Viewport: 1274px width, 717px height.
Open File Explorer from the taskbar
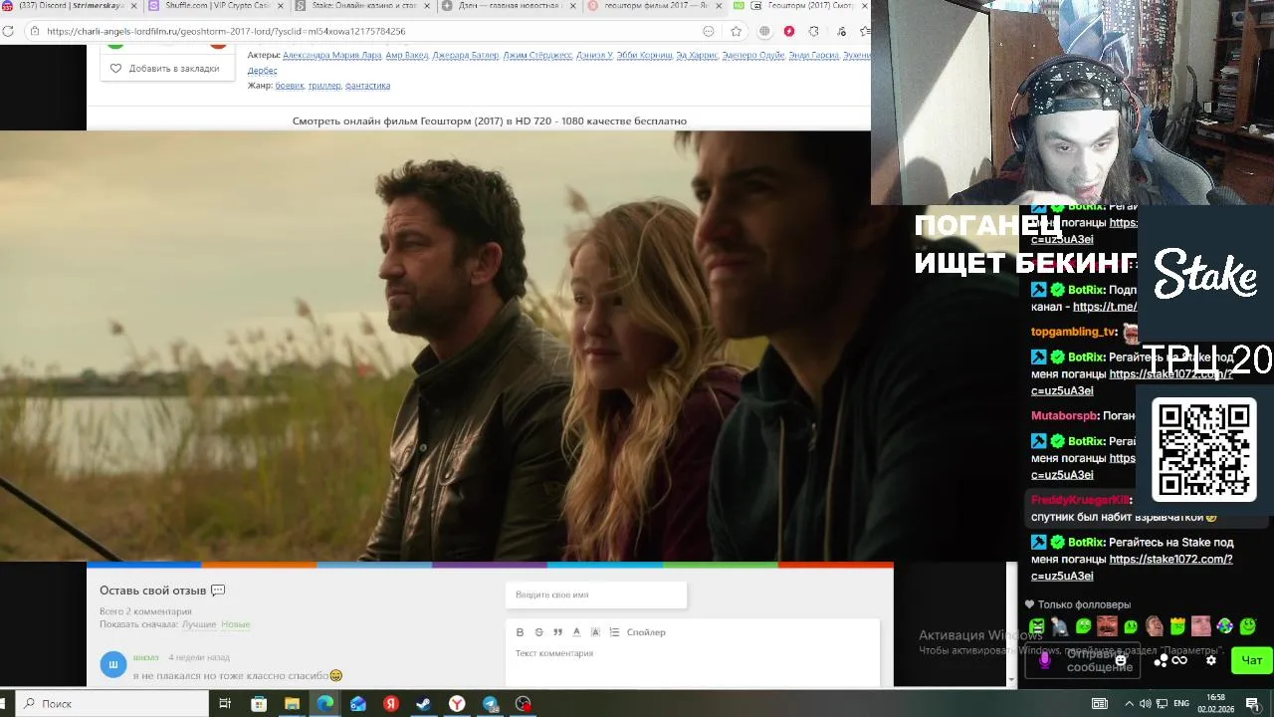click(292, 704)
